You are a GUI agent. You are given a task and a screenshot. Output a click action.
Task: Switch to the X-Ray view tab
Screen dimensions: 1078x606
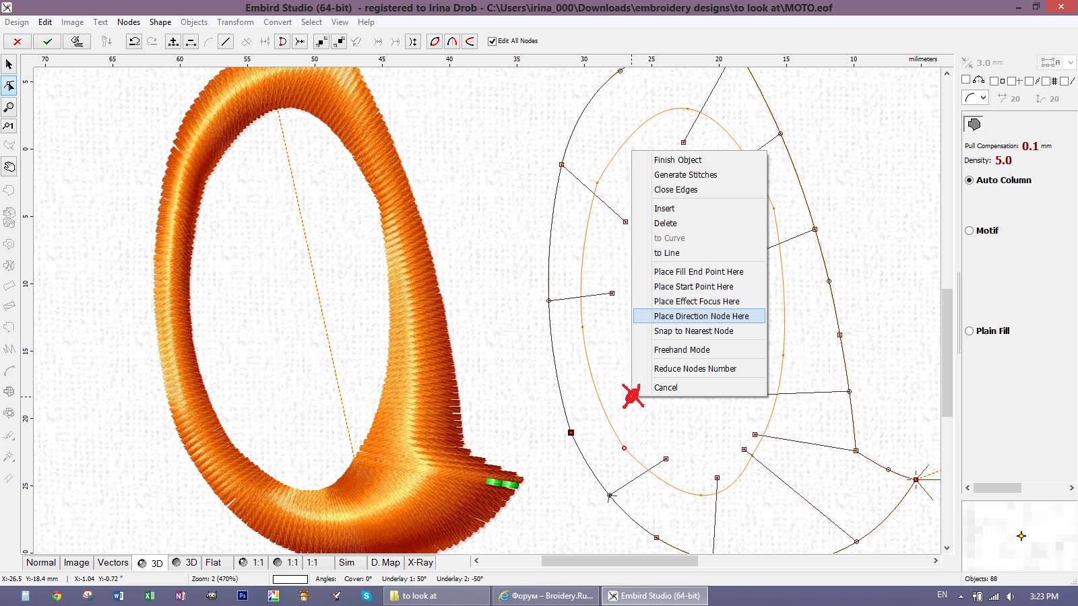(420, 562)
